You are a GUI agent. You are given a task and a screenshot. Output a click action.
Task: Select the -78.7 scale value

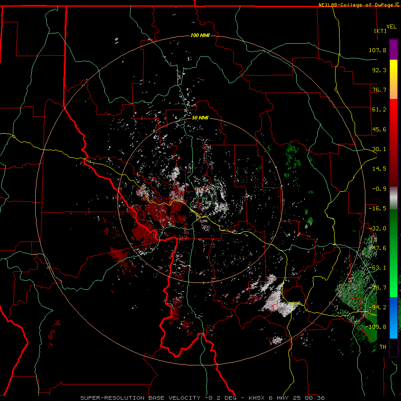377,288
